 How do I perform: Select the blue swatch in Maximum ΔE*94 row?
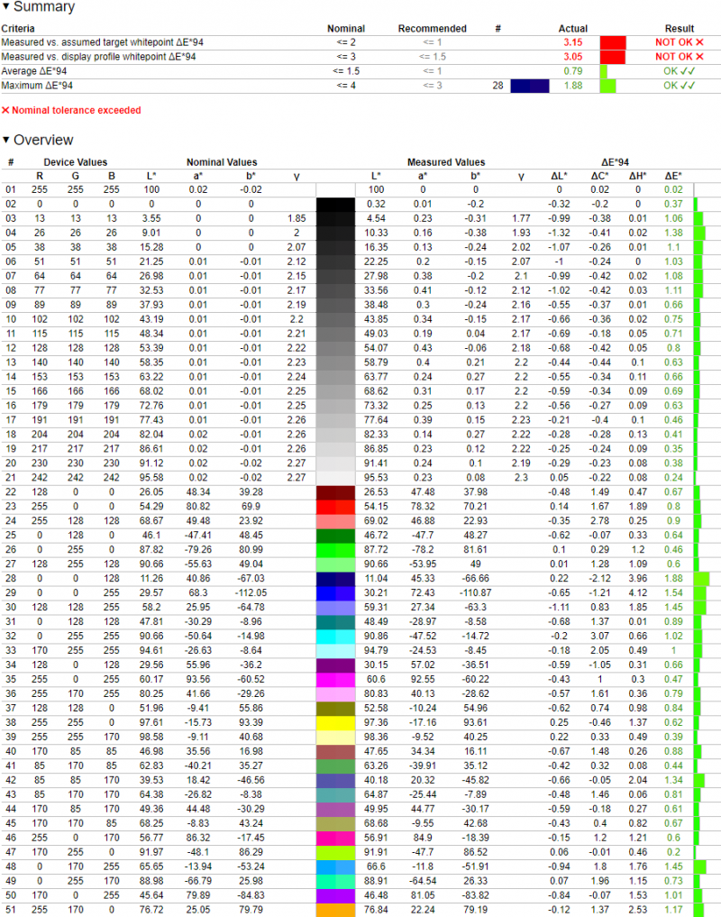530,86
